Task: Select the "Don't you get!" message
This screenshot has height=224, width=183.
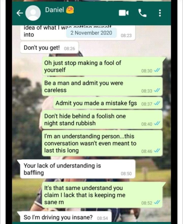Action: 49,48
